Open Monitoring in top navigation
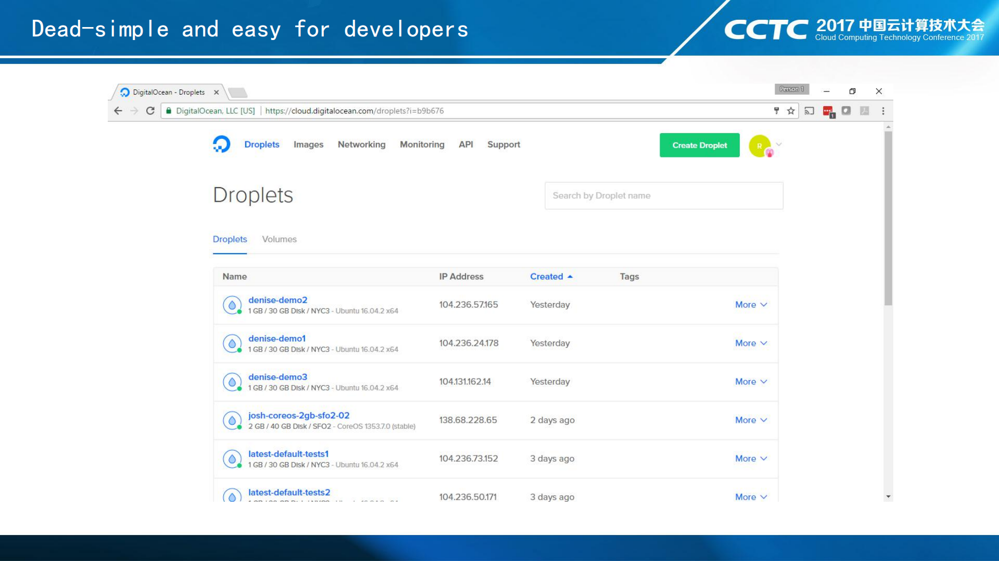Viewport: 999px width, 561px height. (422, 145)
